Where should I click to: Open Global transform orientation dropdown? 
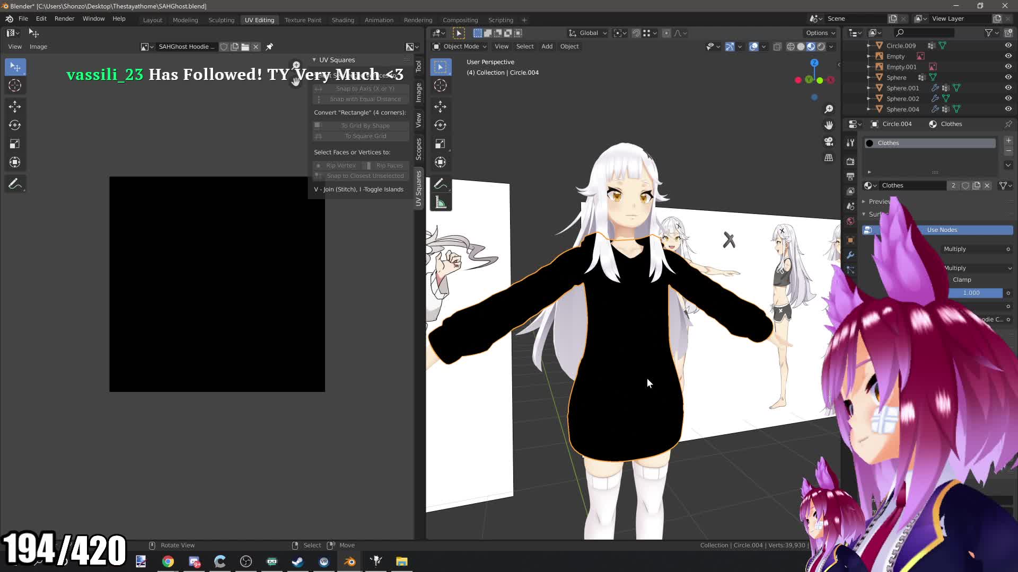coord(589,33)
